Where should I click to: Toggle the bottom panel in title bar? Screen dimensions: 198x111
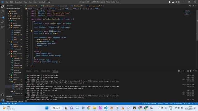pos(173,2)
